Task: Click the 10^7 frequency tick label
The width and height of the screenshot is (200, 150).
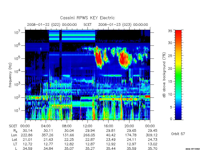Action: click(x=17, y=32)
